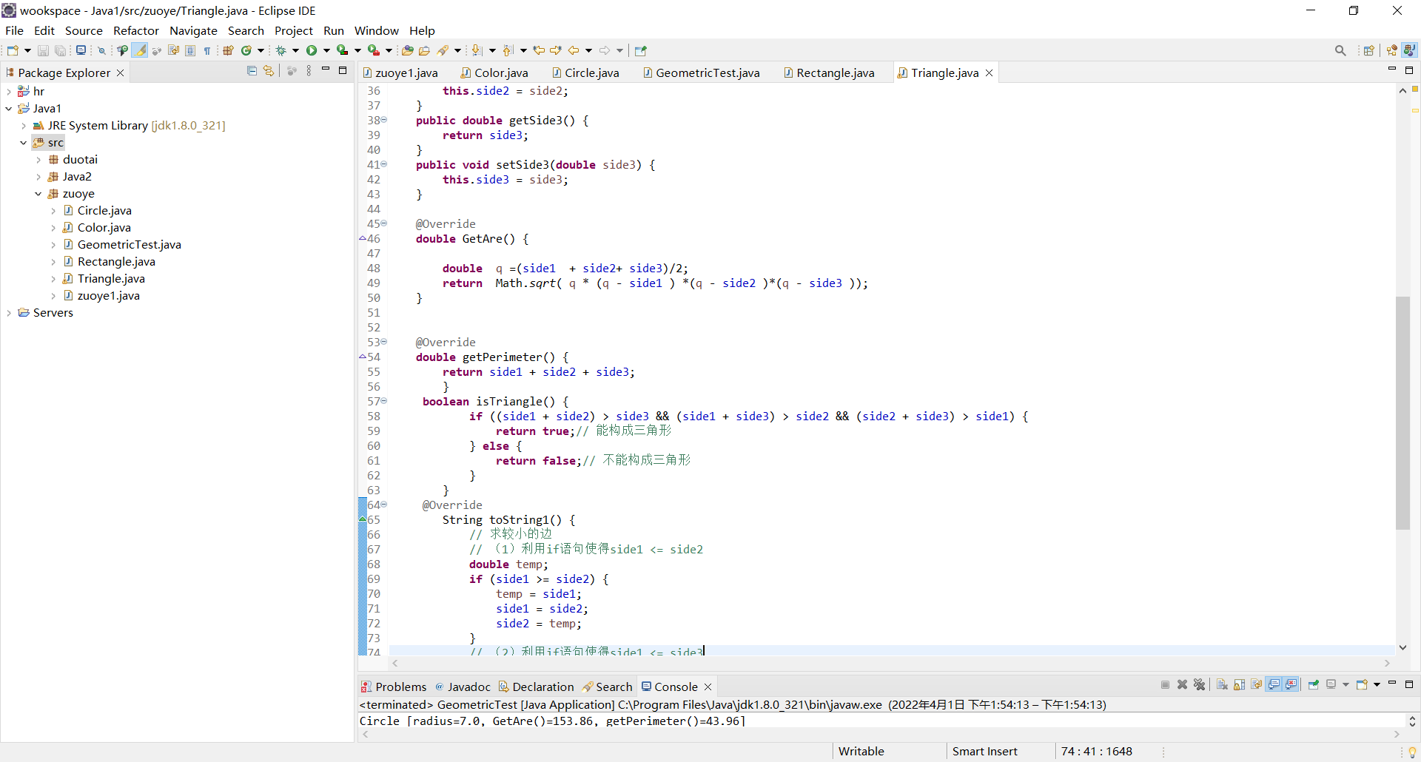Open the Debug button dropdown arrow
Viewport: 1421px width, 762px height.
(x=295, y=50)
